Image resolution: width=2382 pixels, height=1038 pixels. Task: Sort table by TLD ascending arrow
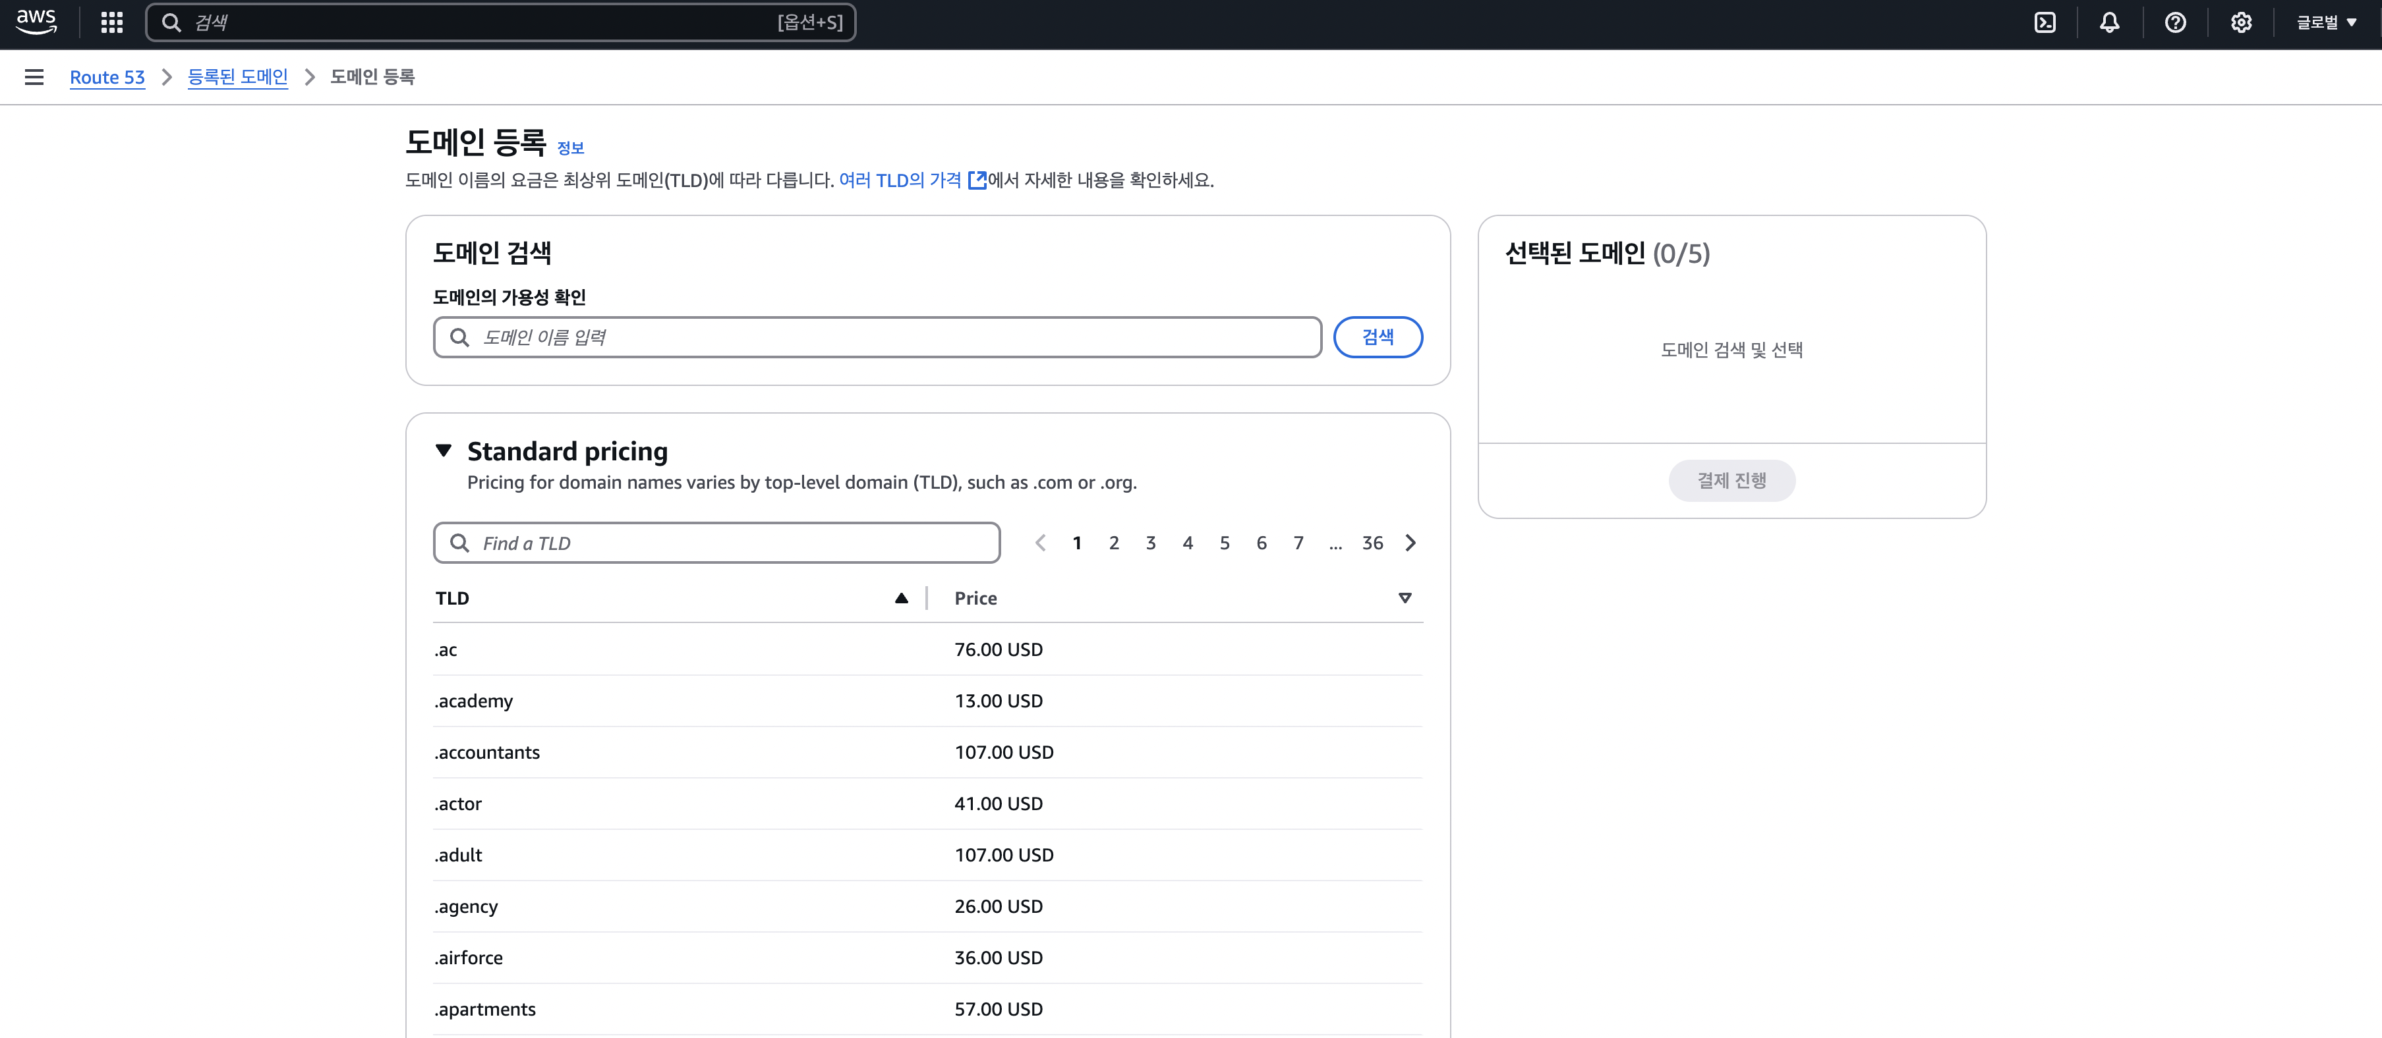(902, 598)
